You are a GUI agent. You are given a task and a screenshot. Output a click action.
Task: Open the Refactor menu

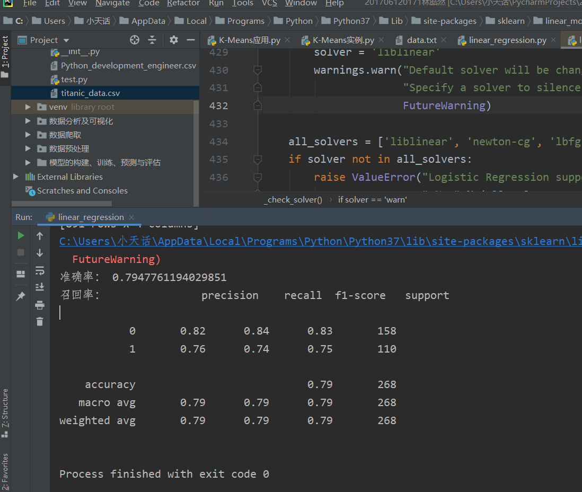coord(183,3)
